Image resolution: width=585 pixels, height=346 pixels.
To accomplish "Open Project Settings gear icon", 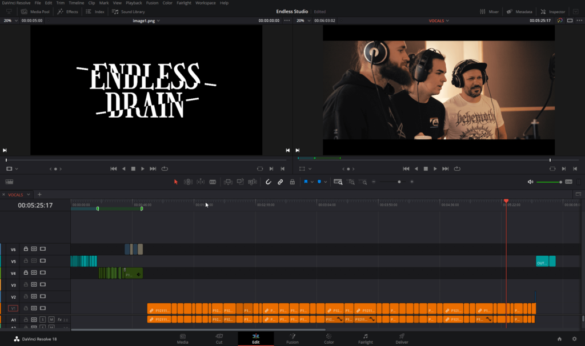I will point(574,339).
